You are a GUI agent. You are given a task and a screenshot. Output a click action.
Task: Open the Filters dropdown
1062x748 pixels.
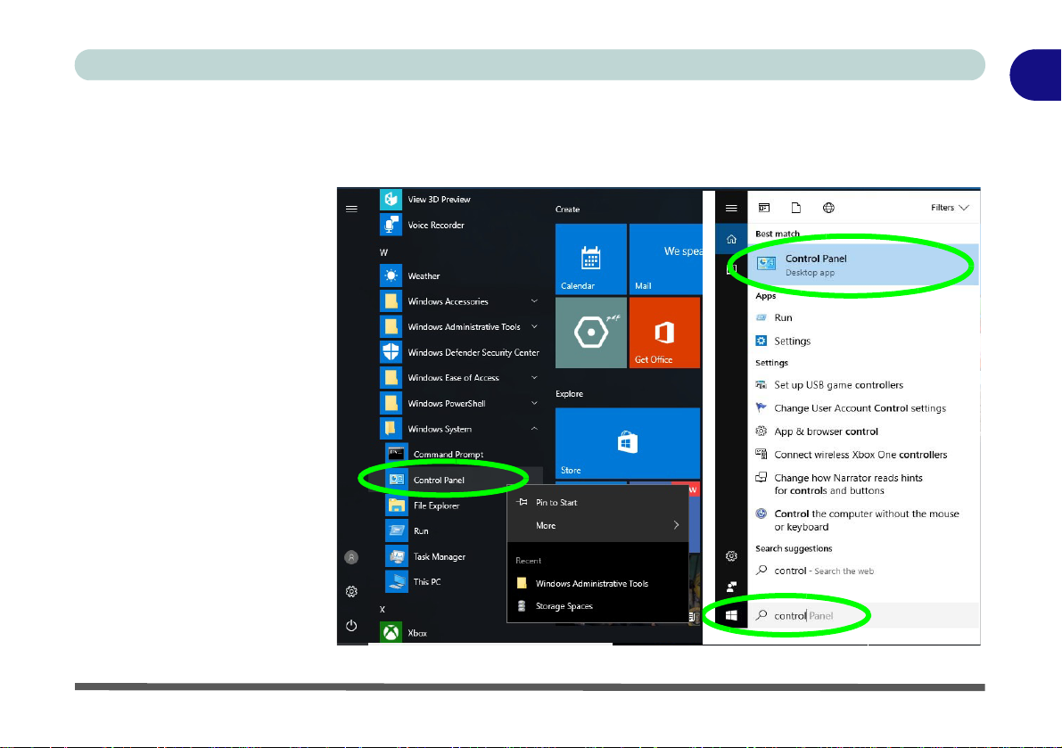click(950, 208)
